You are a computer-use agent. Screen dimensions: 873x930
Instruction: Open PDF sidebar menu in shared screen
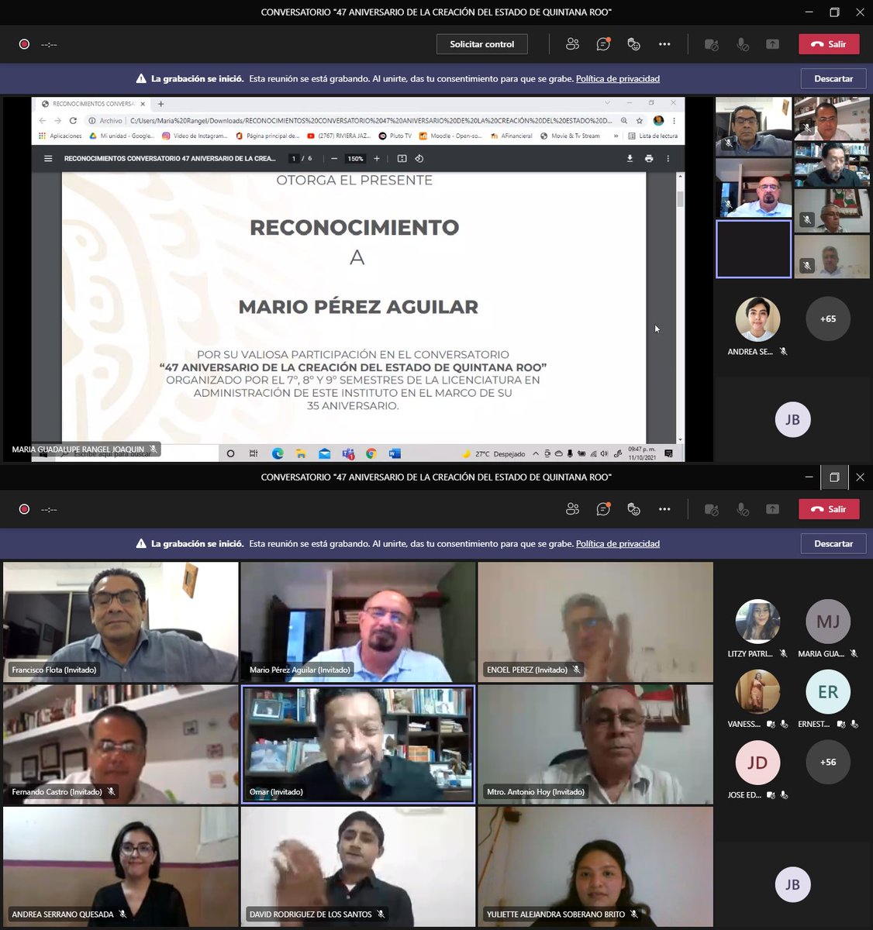48,158
